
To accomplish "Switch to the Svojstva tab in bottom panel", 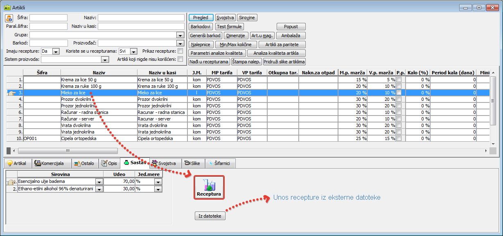I will tap(164, 163).
